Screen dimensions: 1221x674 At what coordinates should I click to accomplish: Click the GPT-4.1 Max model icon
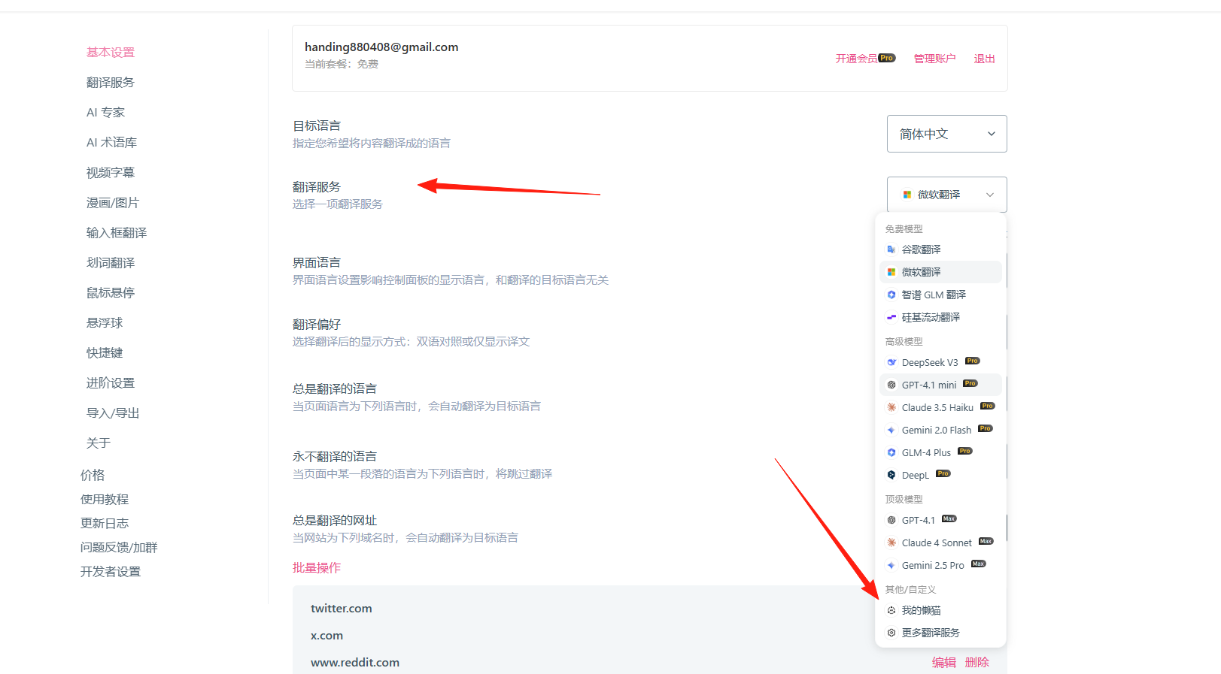(x=891, y=520)
